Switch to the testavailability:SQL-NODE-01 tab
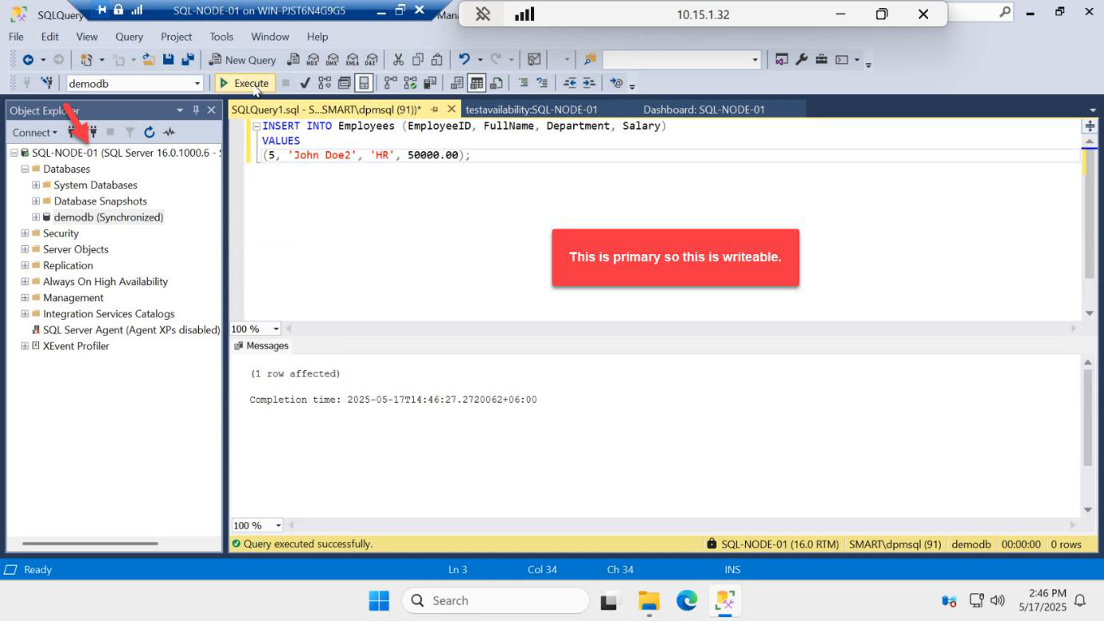This screenshot has width=1104, height=621. pos(532,109)
